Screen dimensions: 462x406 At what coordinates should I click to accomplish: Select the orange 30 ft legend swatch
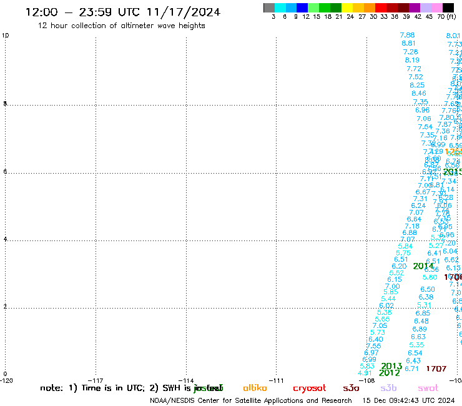[370, 7]
